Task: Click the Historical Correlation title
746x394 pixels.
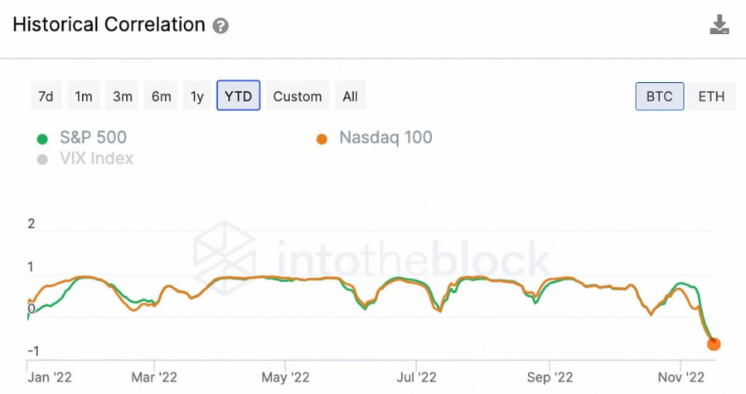Action: [x=108, y=25]
